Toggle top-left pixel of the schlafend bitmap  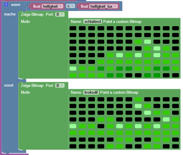73,28
